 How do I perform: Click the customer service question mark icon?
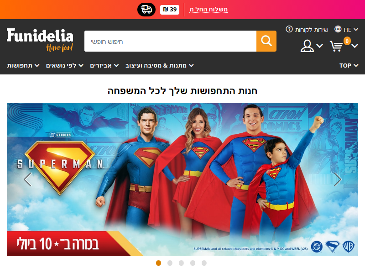click(289, 29)
